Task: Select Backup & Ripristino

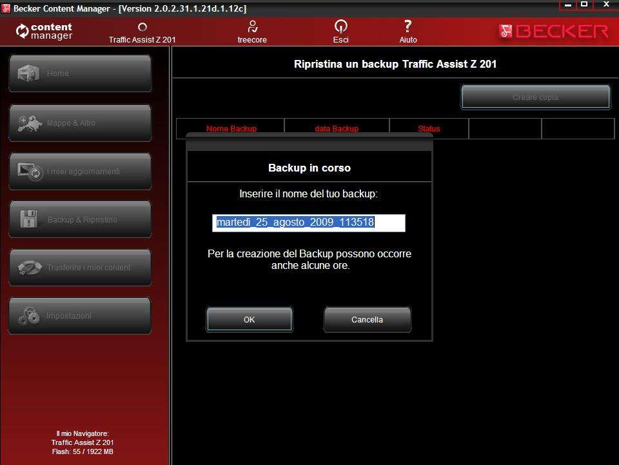Action: (x=80, y=219)
